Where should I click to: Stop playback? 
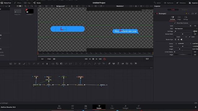[93, 59]
